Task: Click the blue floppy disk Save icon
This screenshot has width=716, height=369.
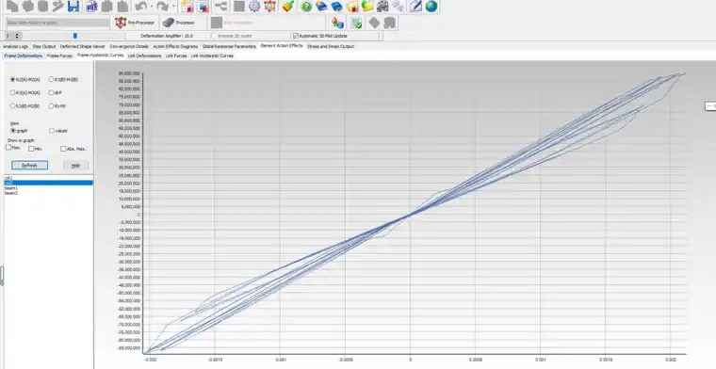Action: click(73, 6)
